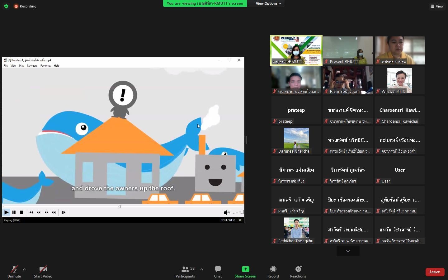
Task: Open the Navigate menu
Action: [x=32, y=66]
